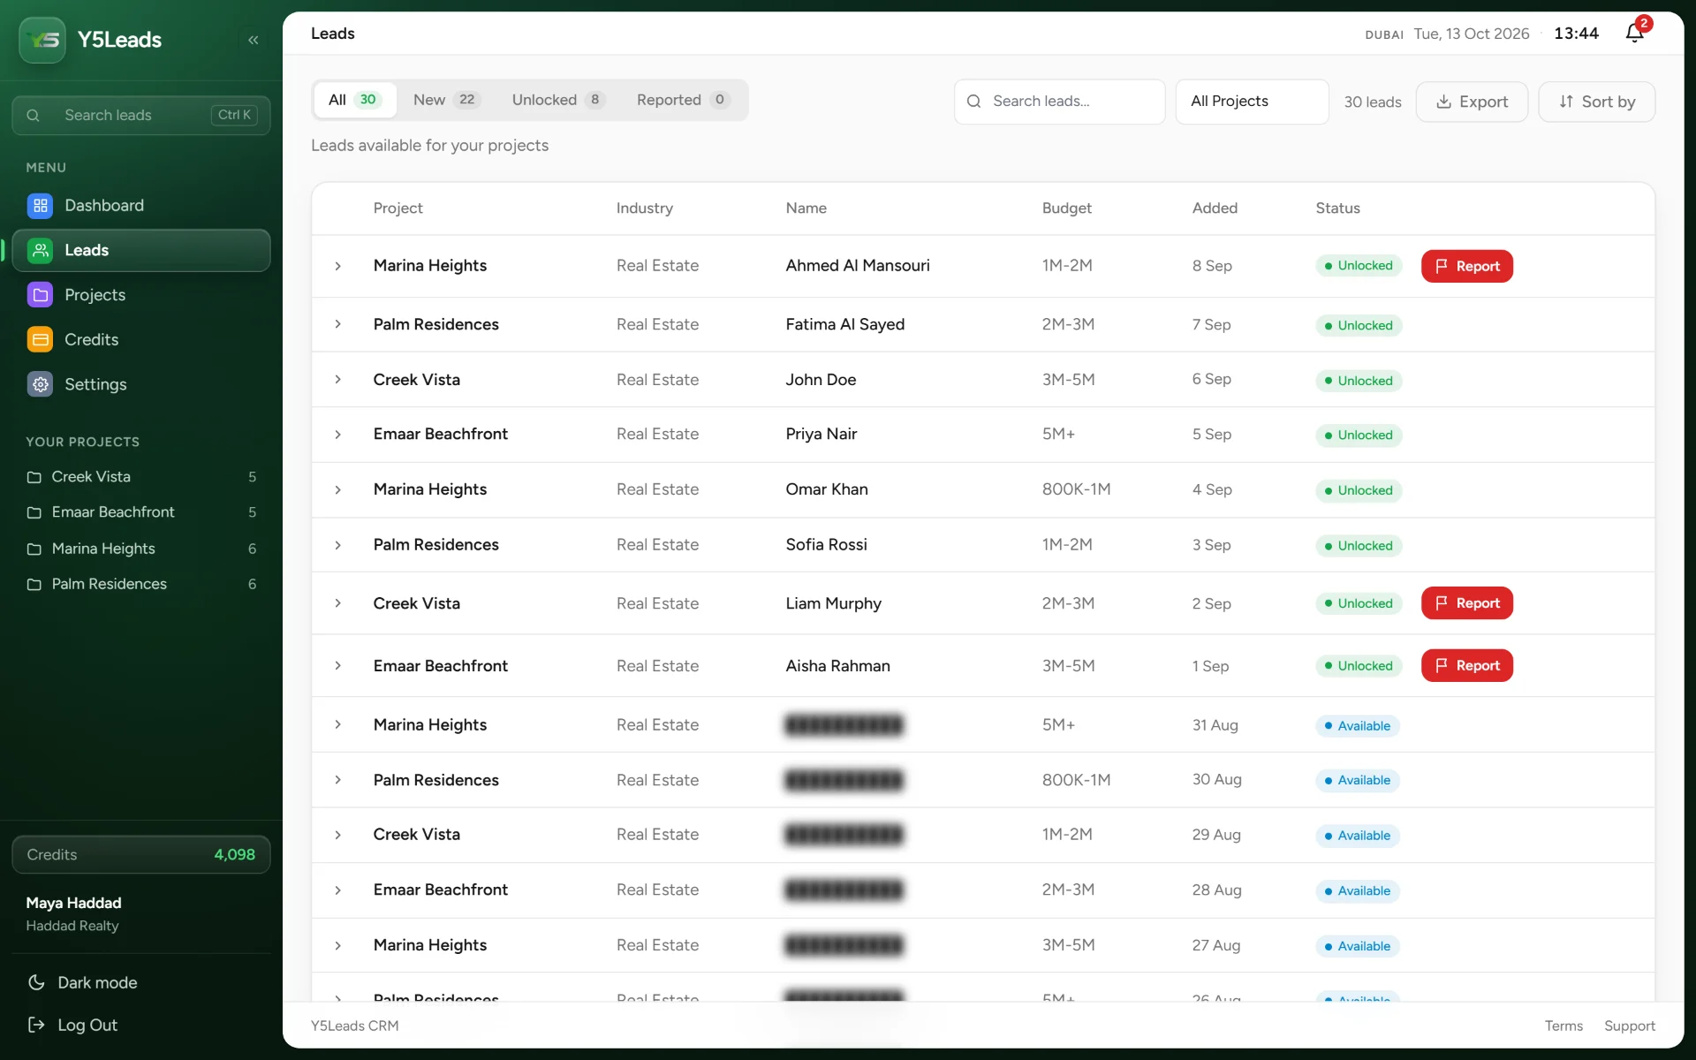The width and height of the screenshot is (1696, 1060).
Task: Report the Ahmed Al Mansouri lead
Action: tap(1466, 266)
